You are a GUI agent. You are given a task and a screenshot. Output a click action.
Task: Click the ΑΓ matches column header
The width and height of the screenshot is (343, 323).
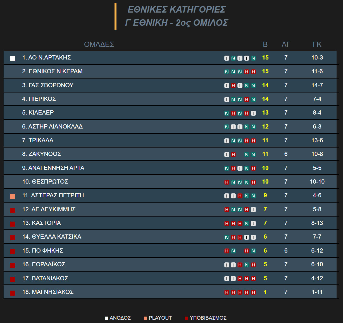point(286,44)
